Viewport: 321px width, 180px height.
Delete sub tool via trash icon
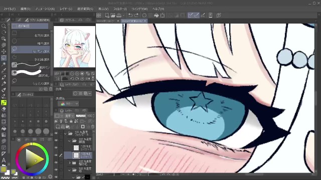coord(51,89)
